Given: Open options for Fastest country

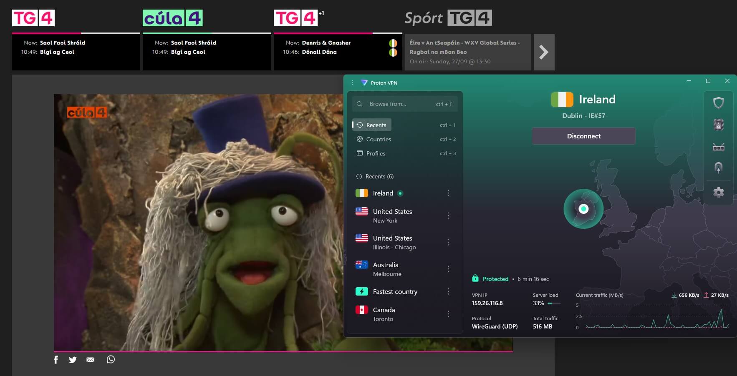Looking at the screenshot, I should (x=449, y=291).
